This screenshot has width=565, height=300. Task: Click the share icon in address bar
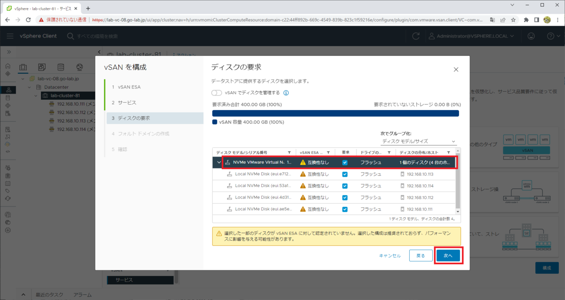pyautogui.click(x=502, y=20)
